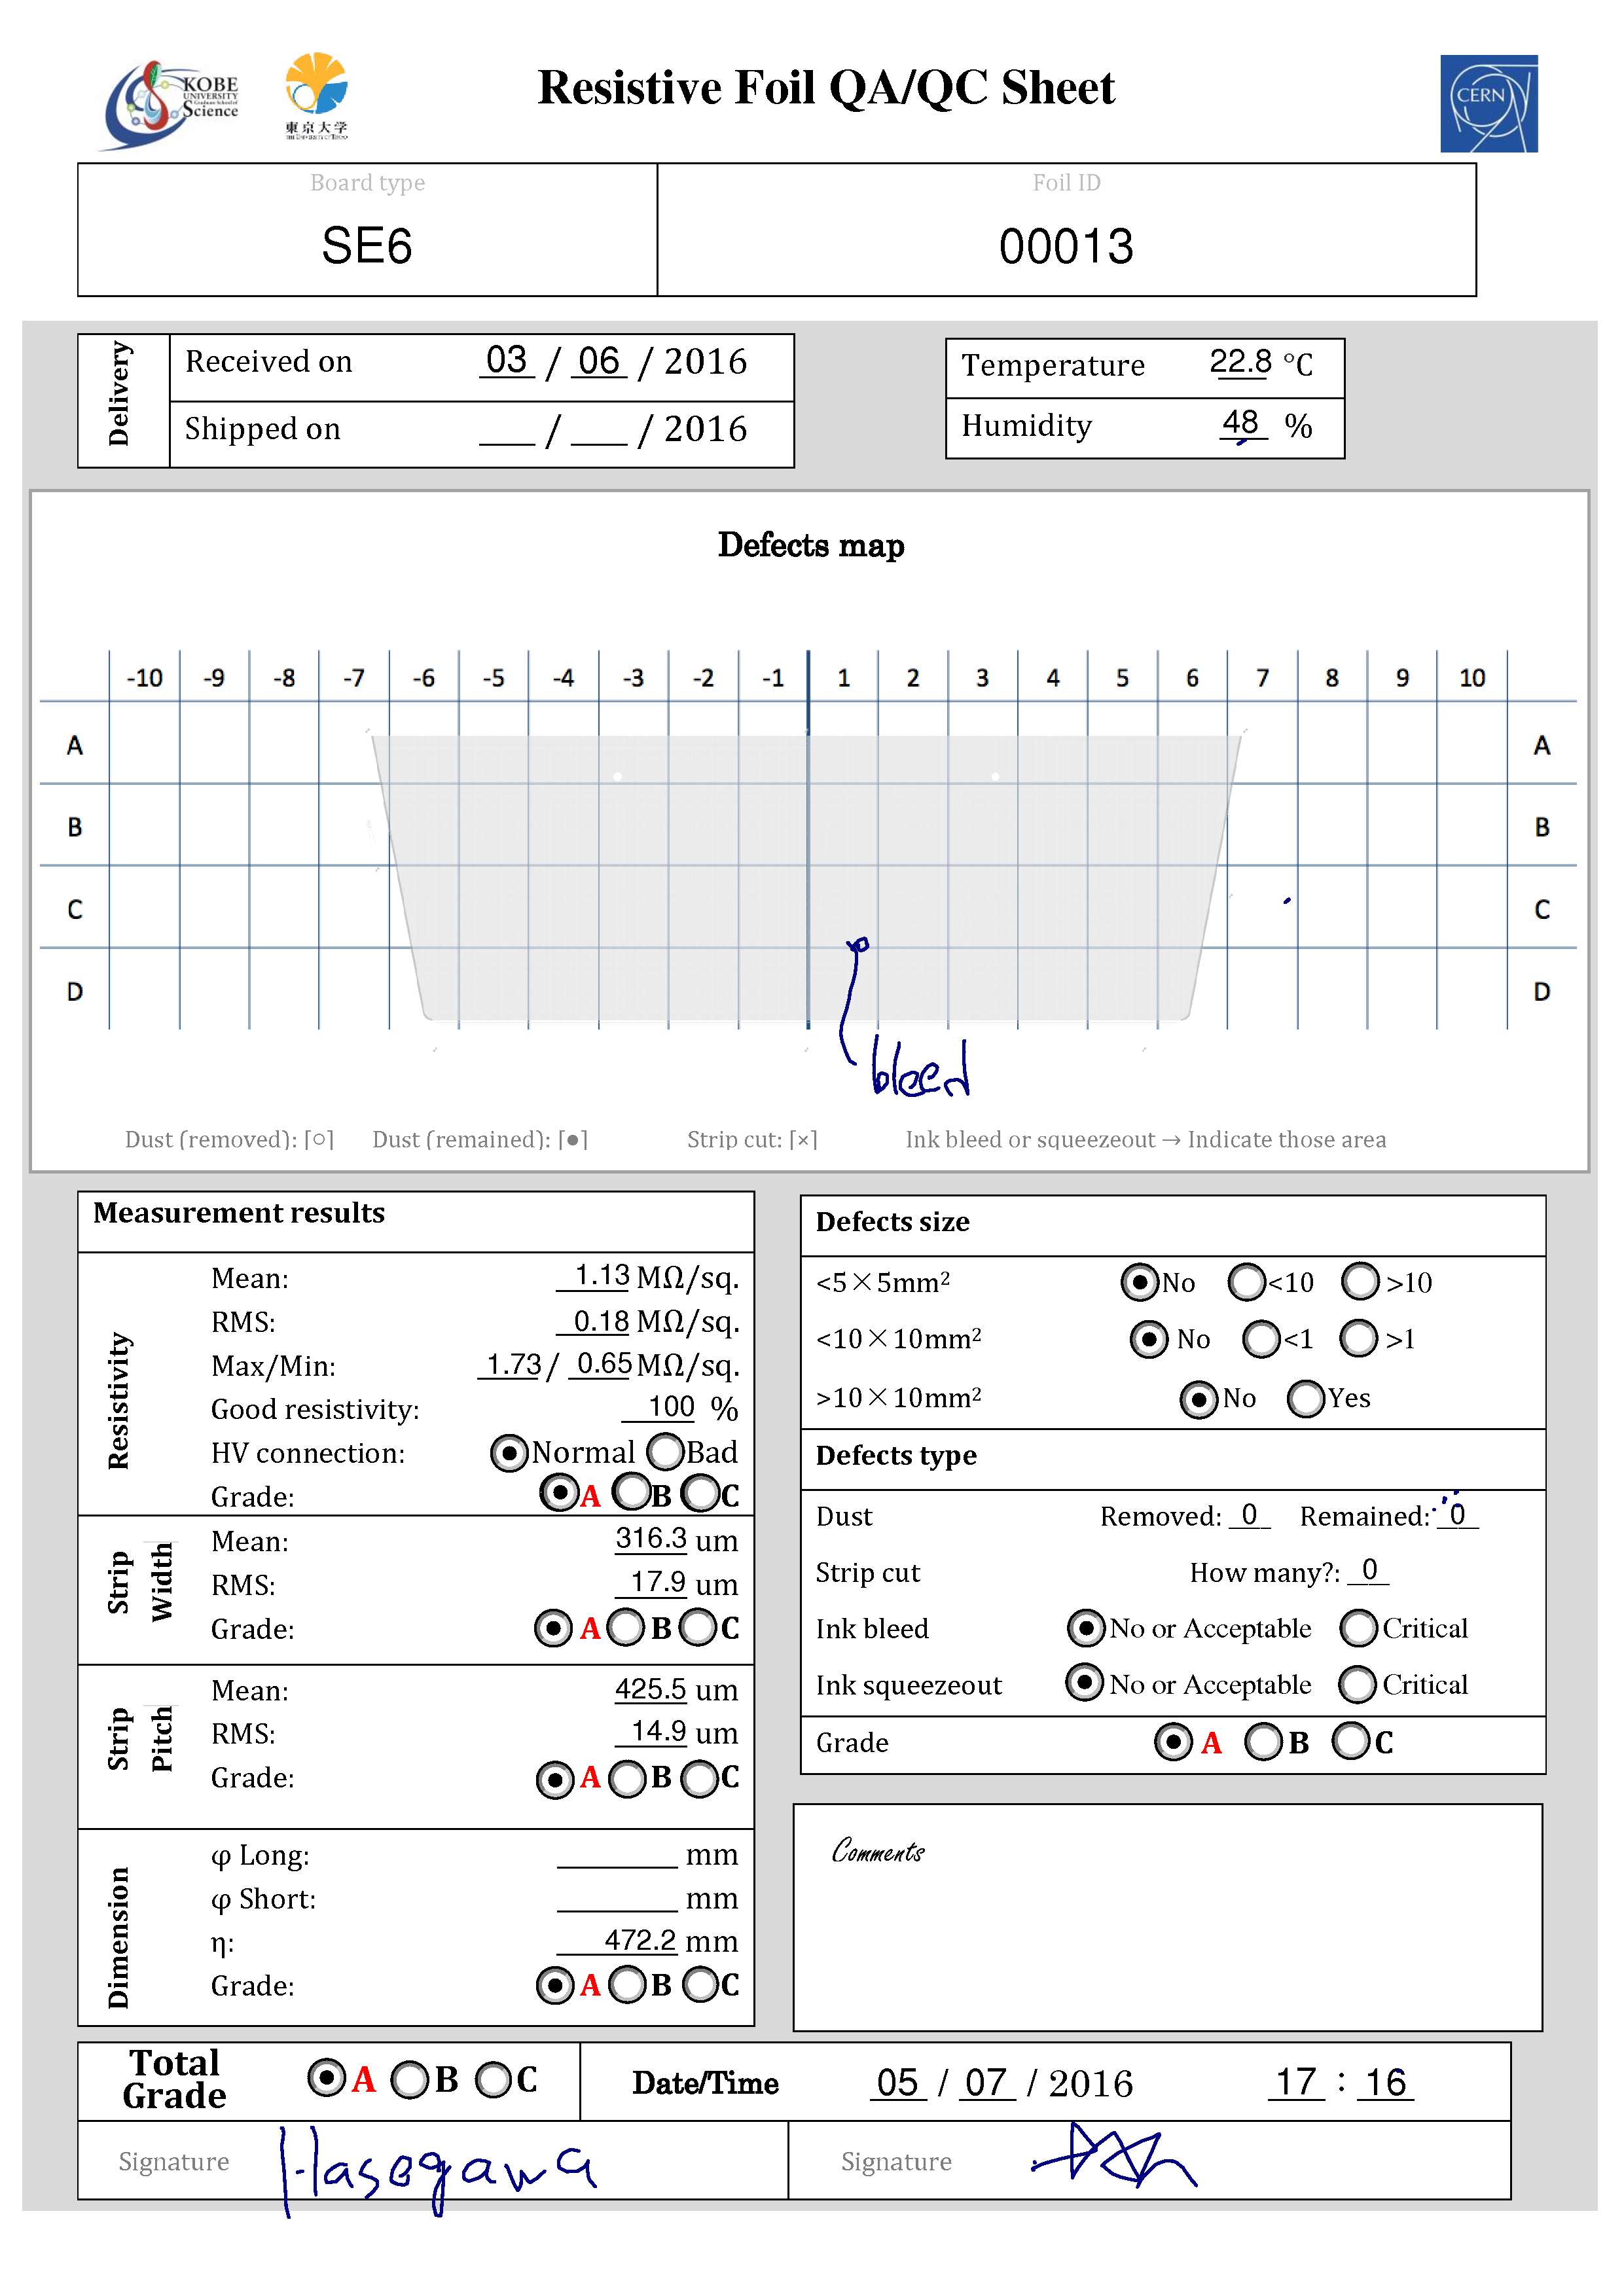Select Bad for HV connection
1624x2296 pixels.
[x=665, y=1451]
